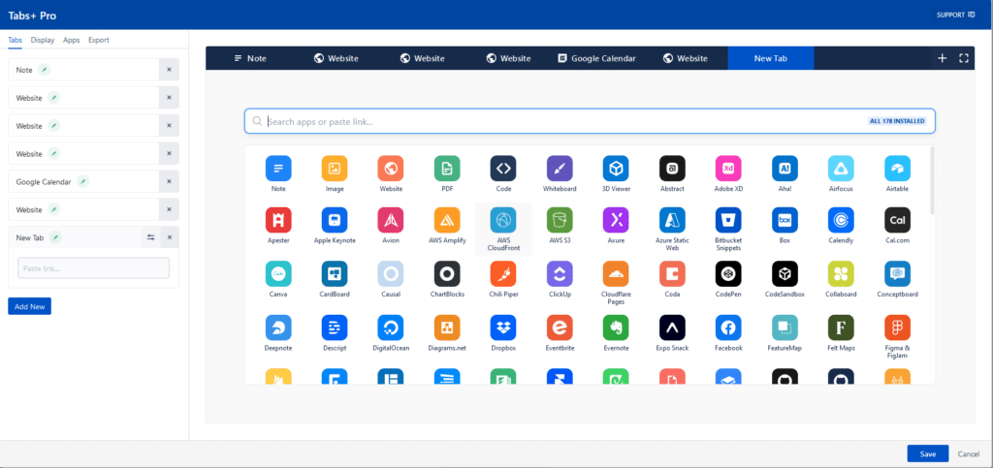The image size is (993, 468).
Task: Open New Tab settings sliders icon
Action: pos(150,237)
